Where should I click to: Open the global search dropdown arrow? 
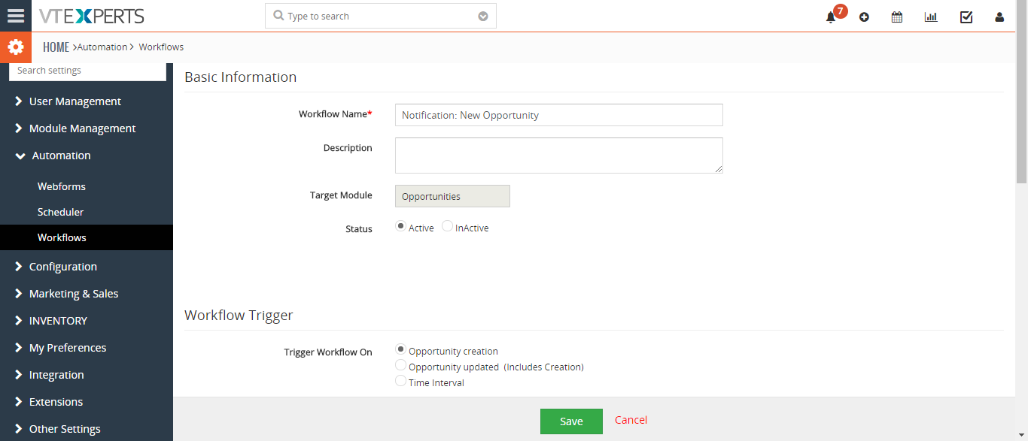[483, 17]
